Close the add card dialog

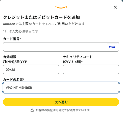click(115, 7)
